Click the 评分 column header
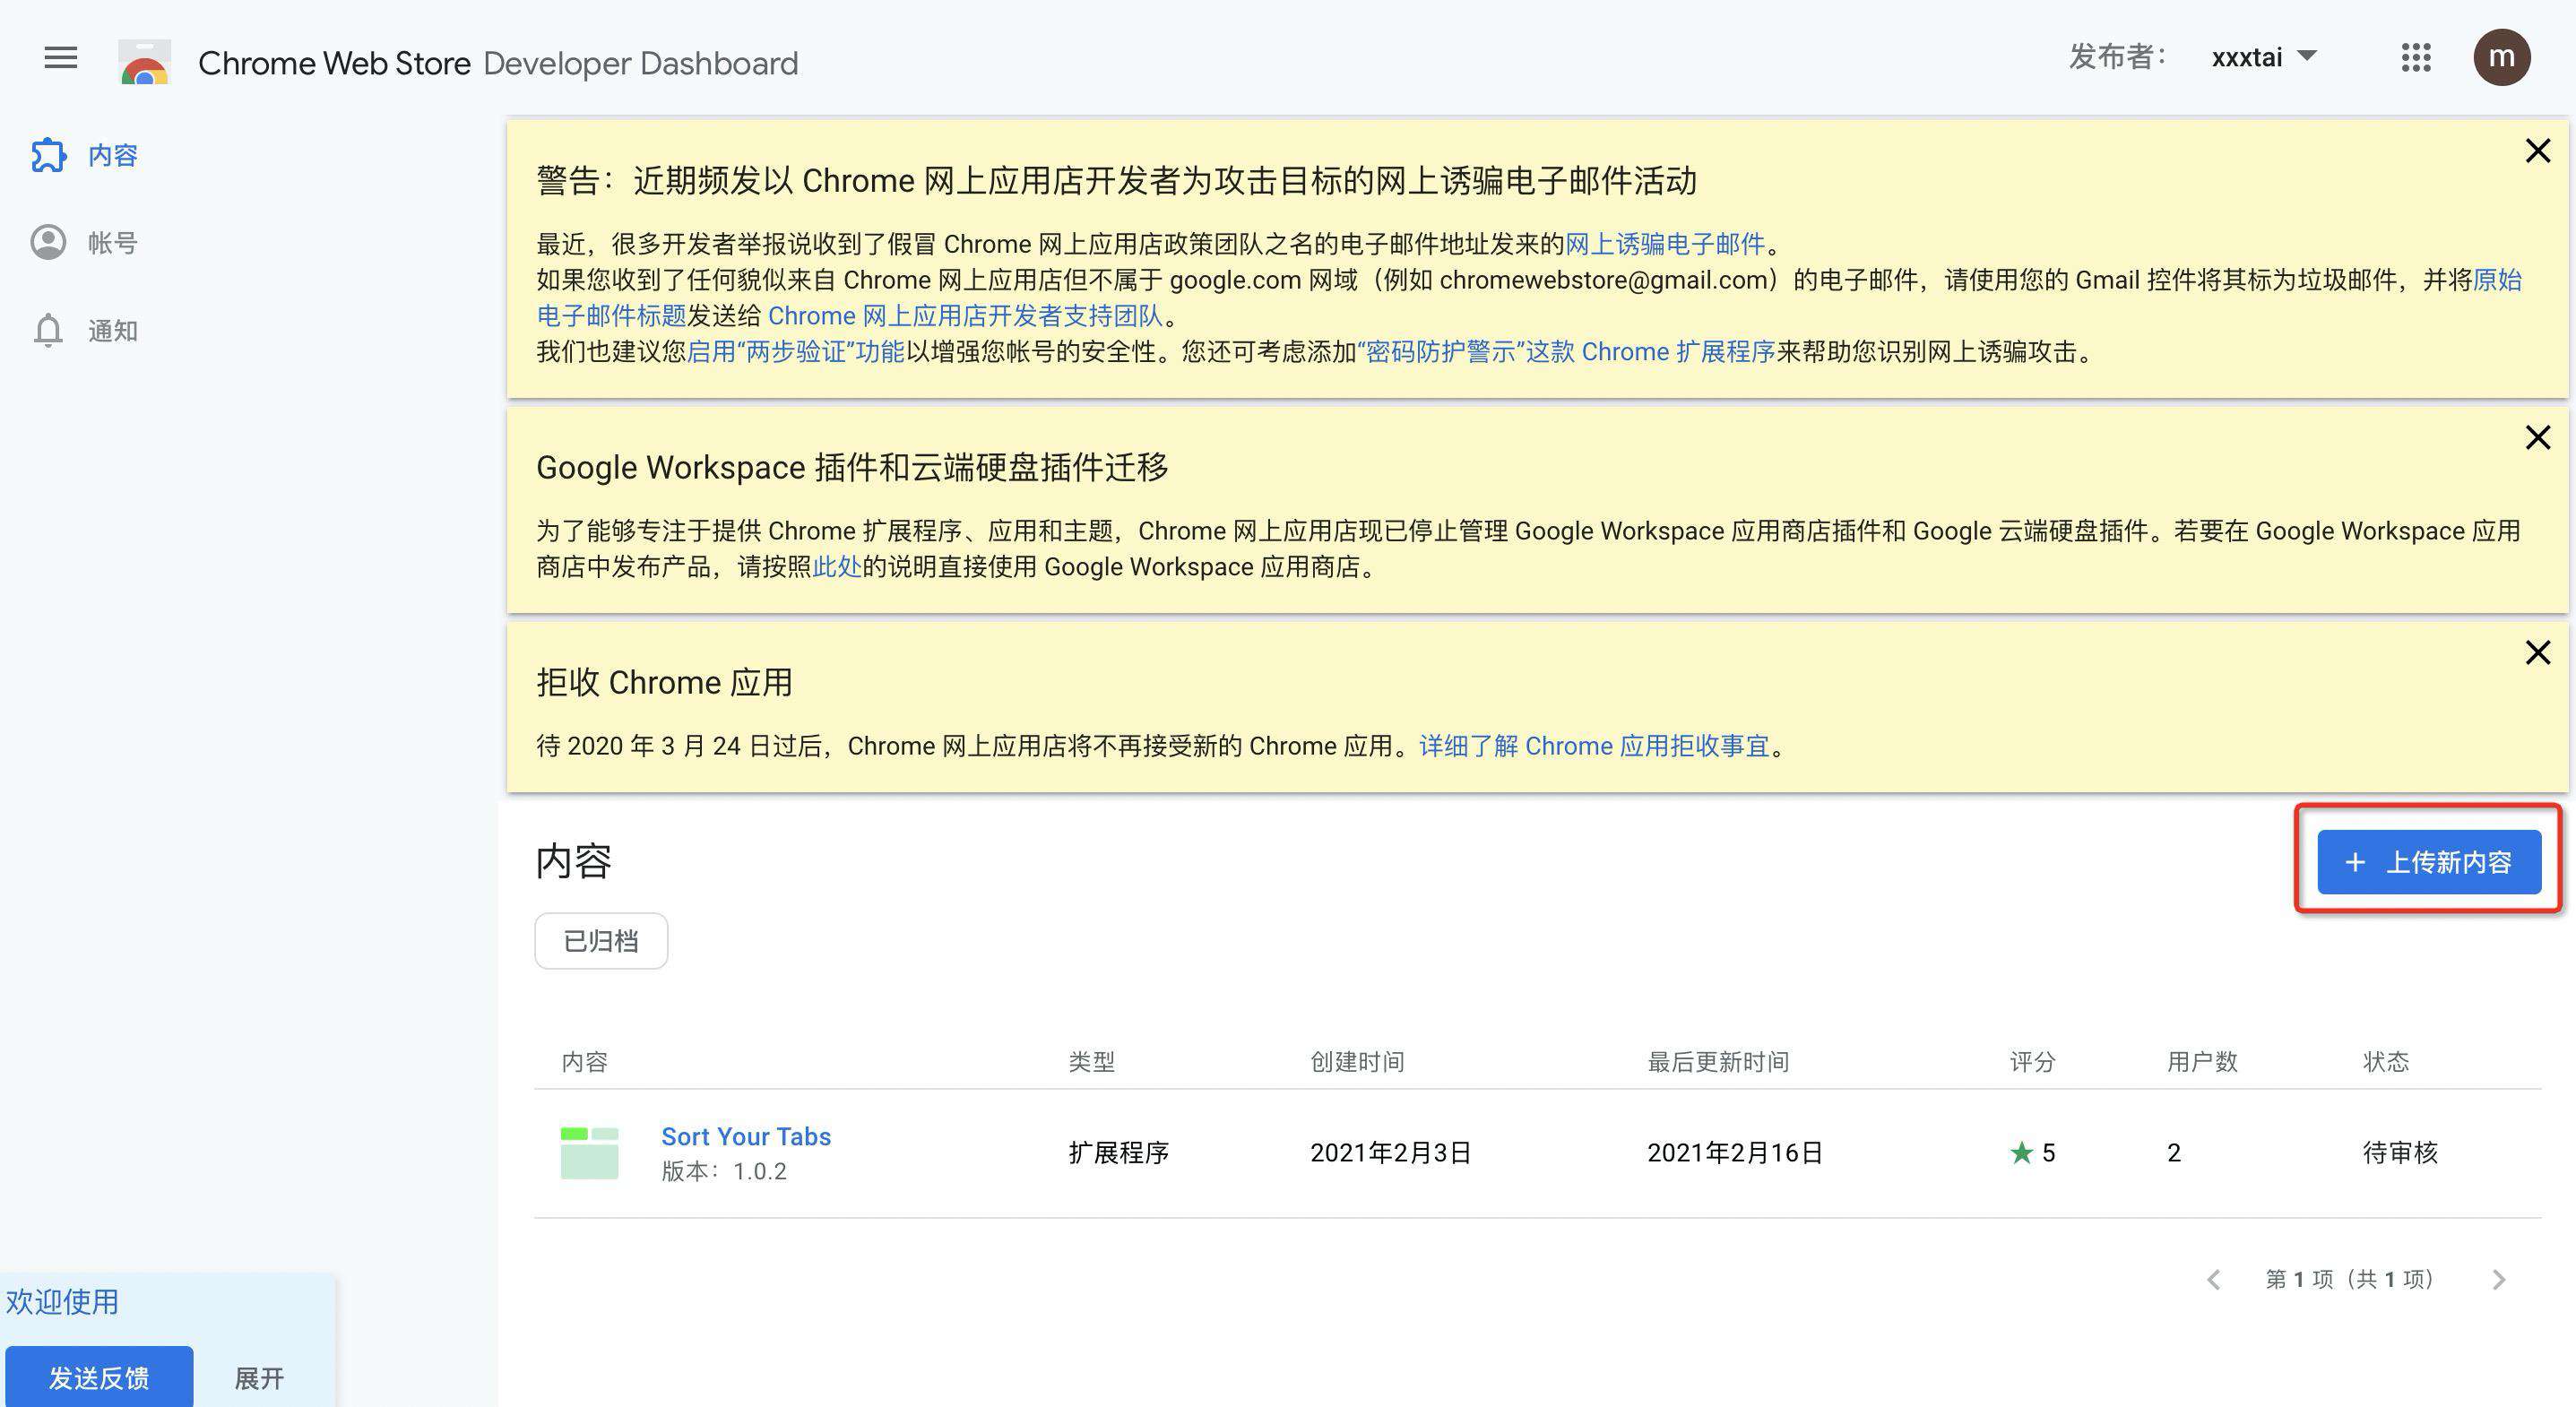The height and width of the screenshot is (1407, 2576). click(2032, 1062)
